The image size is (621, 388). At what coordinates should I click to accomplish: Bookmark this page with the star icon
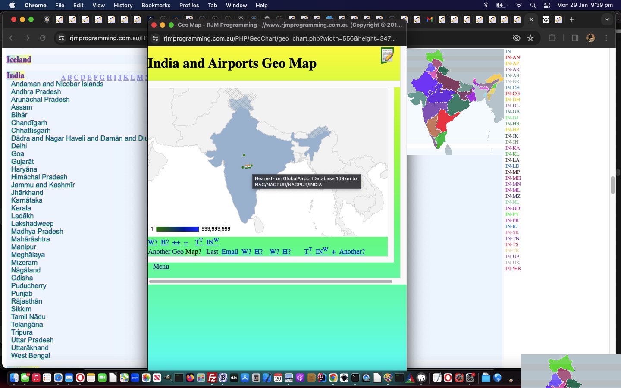point(530,38)
